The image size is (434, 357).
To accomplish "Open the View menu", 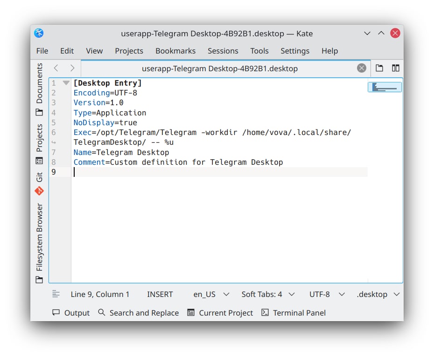I will point(94,51).
